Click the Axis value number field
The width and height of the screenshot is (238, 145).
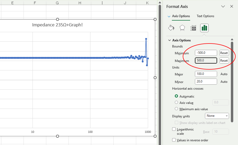point(221,103)
